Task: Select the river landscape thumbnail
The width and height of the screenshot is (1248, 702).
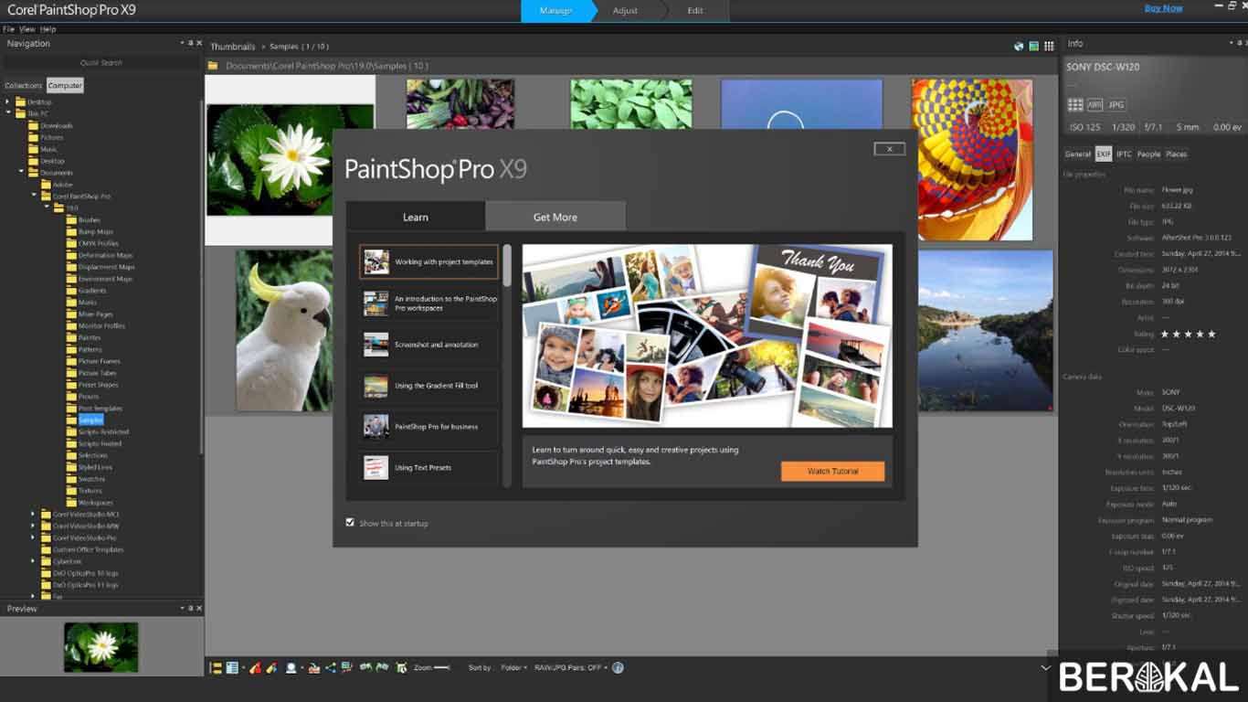Action: click(x=985, y=330)
